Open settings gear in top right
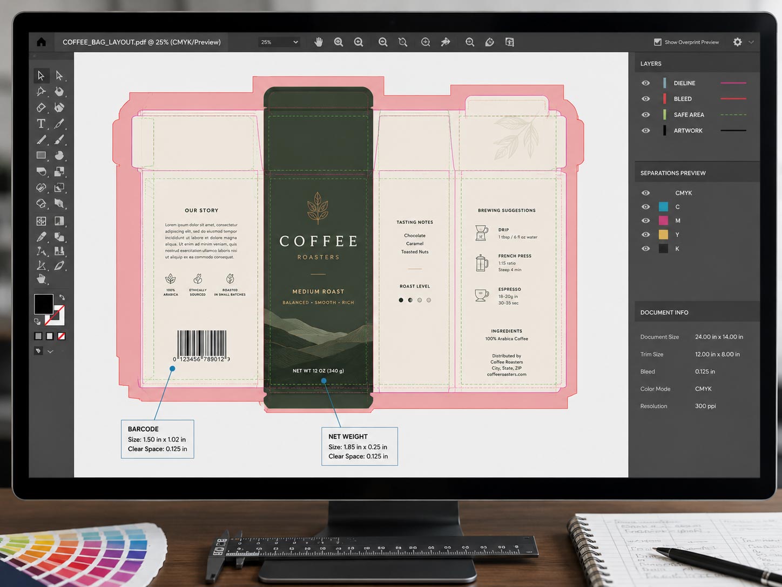 click(738, 42)
